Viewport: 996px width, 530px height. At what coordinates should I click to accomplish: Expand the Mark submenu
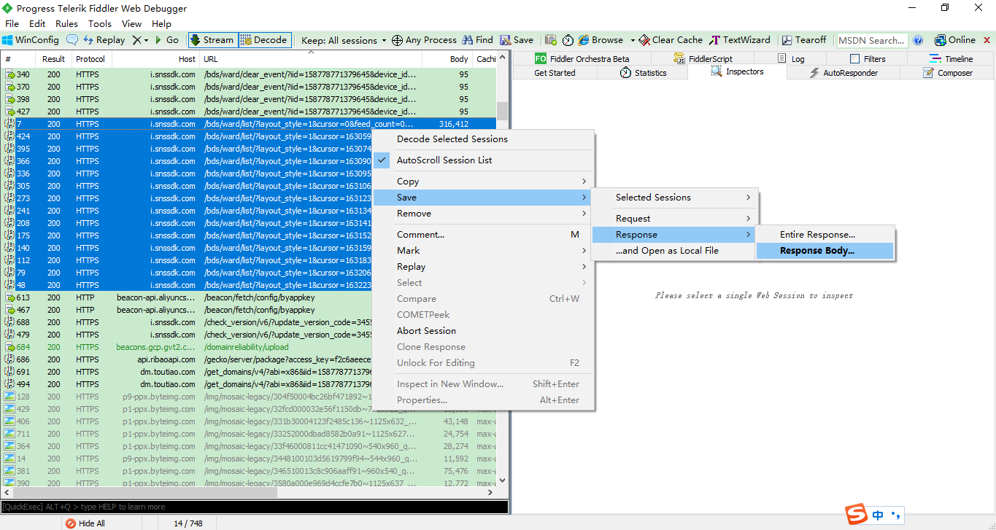point(483,250)
